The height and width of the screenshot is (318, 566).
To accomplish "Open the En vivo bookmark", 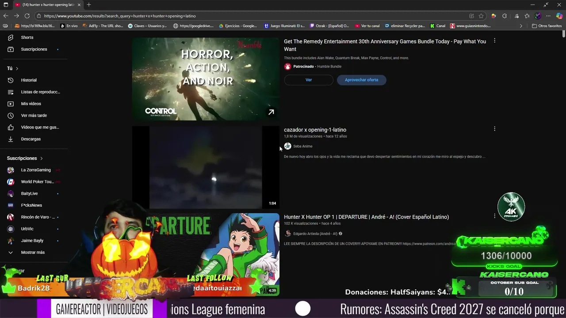I will click(x=69, y=26).
